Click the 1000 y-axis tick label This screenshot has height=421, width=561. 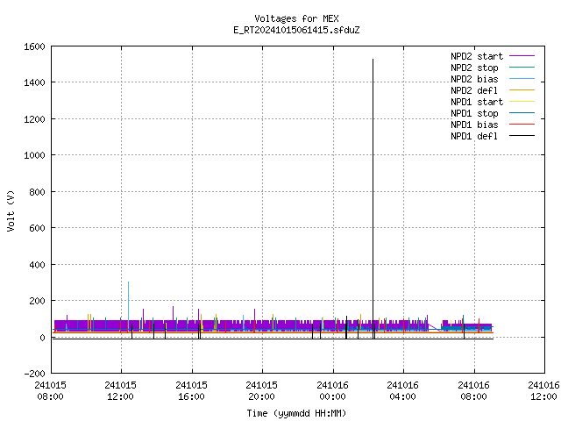pyautogui.click(x=34, y=155)
